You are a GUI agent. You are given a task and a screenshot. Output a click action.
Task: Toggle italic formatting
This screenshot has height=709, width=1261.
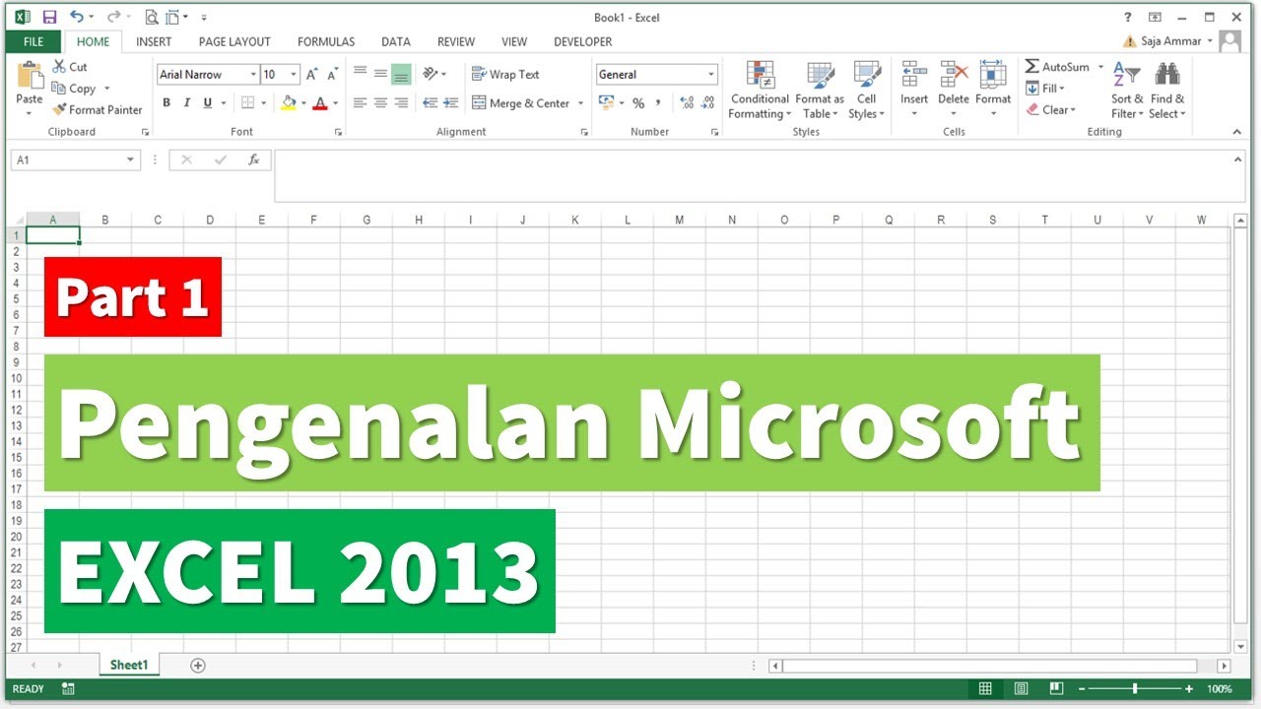click(186, 103)
